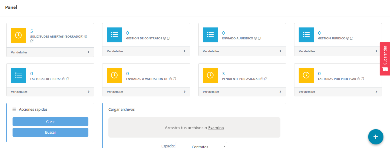Open settings gear for Facturas por Procesar

tap(358, 79)
